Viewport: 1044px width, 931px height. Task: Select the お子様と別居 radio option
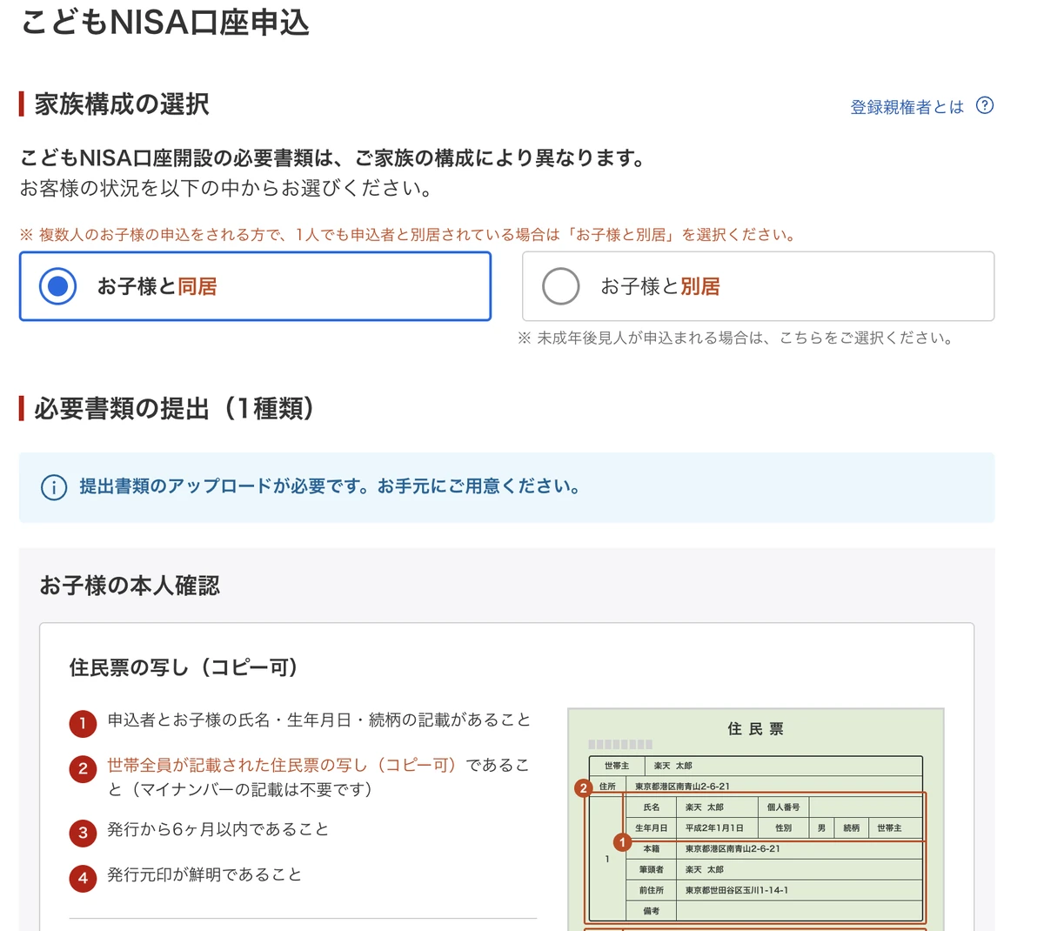pos(758,286)
